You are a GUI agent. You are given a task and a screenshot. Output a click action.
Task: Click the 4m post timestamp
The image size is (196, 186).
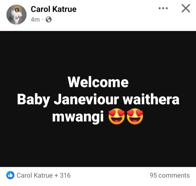pos(35,20)
